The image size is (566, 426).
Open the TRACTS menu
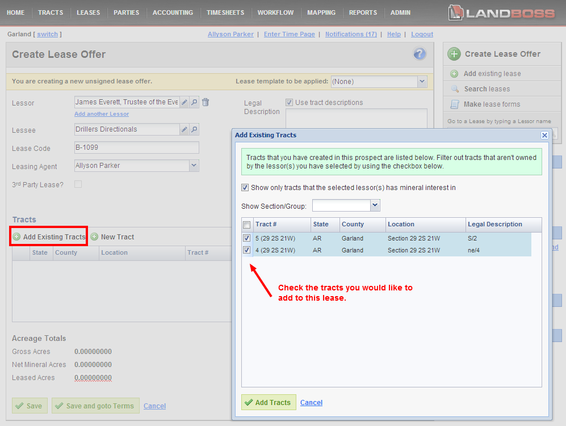(x=51, y=12)
